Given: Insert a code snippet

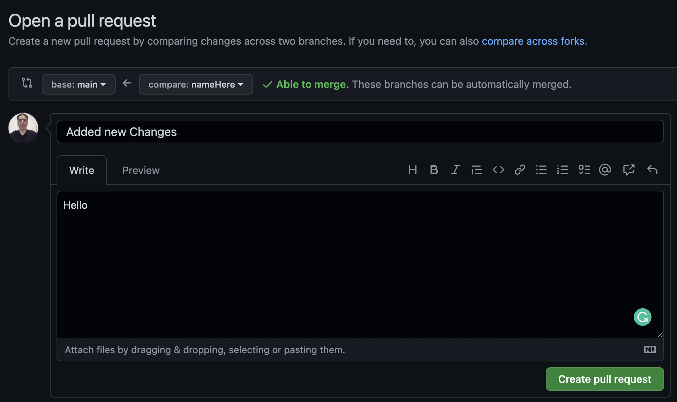Looking at the screenshot, I should click(x=498, y=170).
